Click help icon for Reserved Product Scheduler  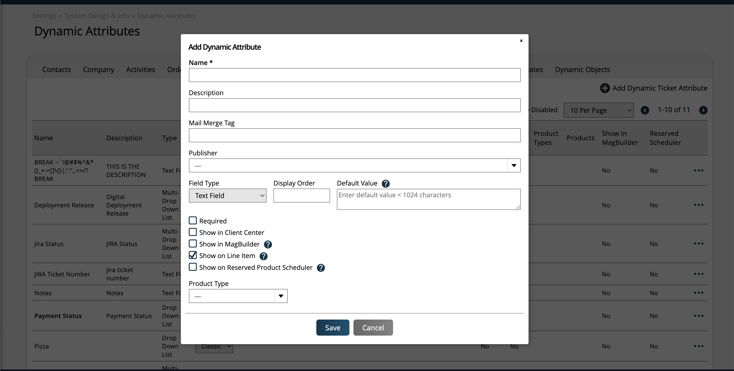(x=321, y=268)
